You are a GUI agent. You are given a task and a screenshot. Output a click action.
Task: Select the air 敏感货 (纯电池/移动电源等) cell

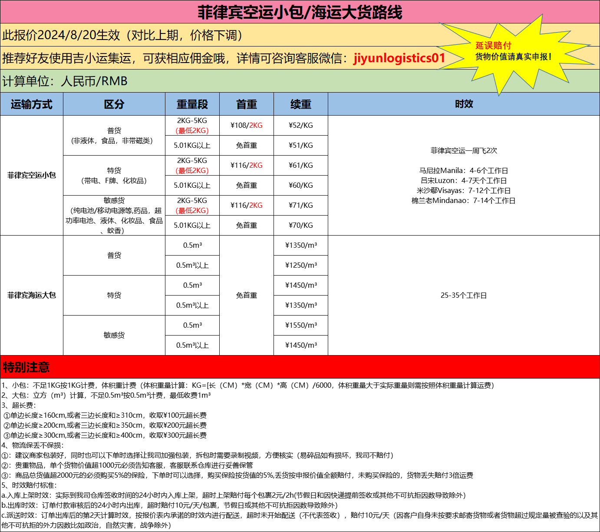pos(114,216)
